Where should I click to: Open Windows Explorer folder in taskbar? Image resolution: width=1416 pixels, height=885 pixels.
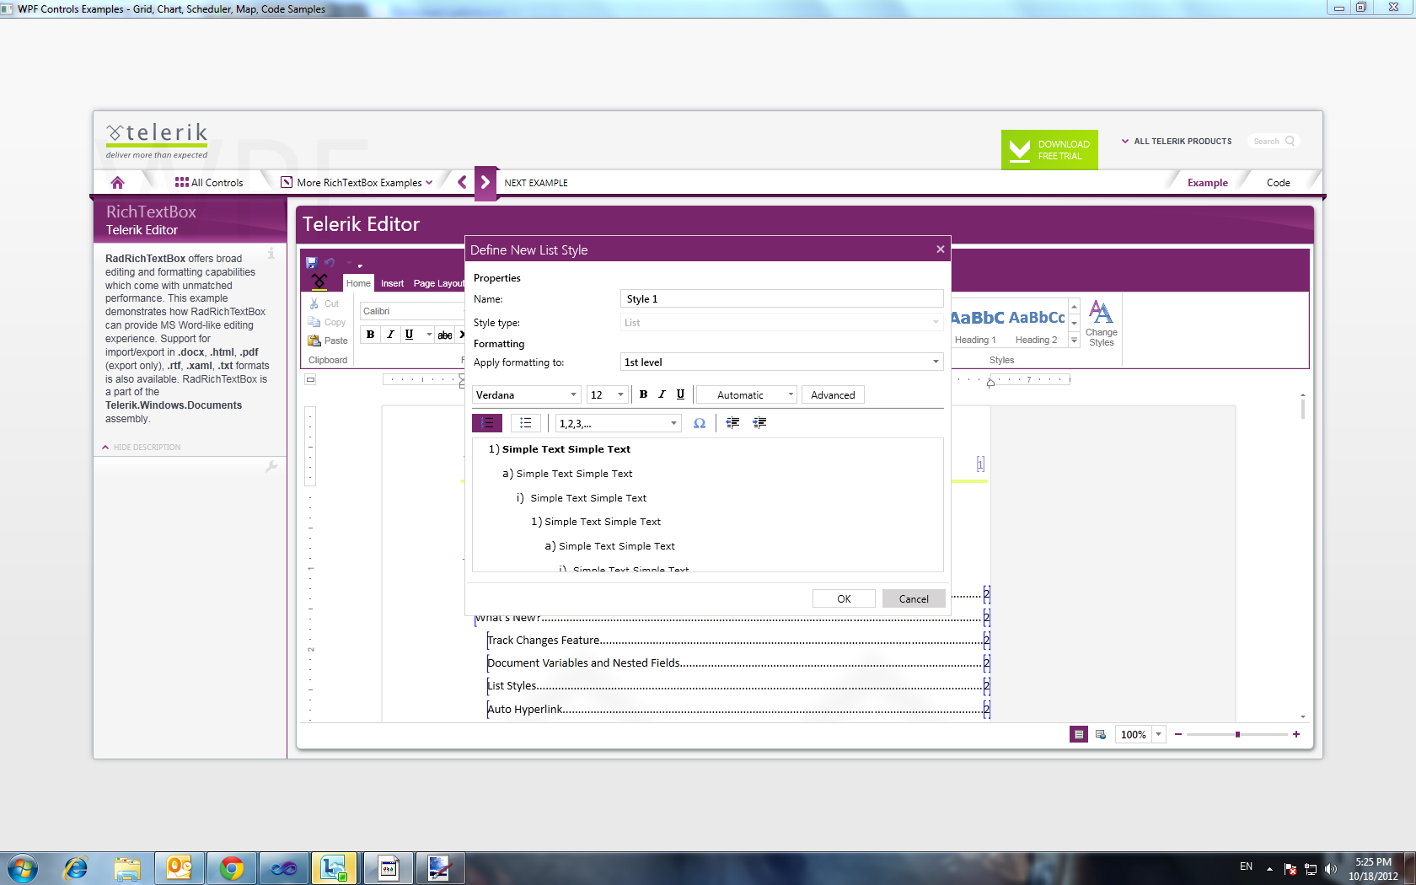pyautogui.click(x=127, y=868)
